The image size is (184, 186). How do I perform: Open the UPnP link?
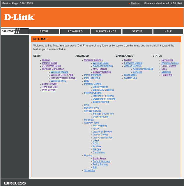click(96, 141)
